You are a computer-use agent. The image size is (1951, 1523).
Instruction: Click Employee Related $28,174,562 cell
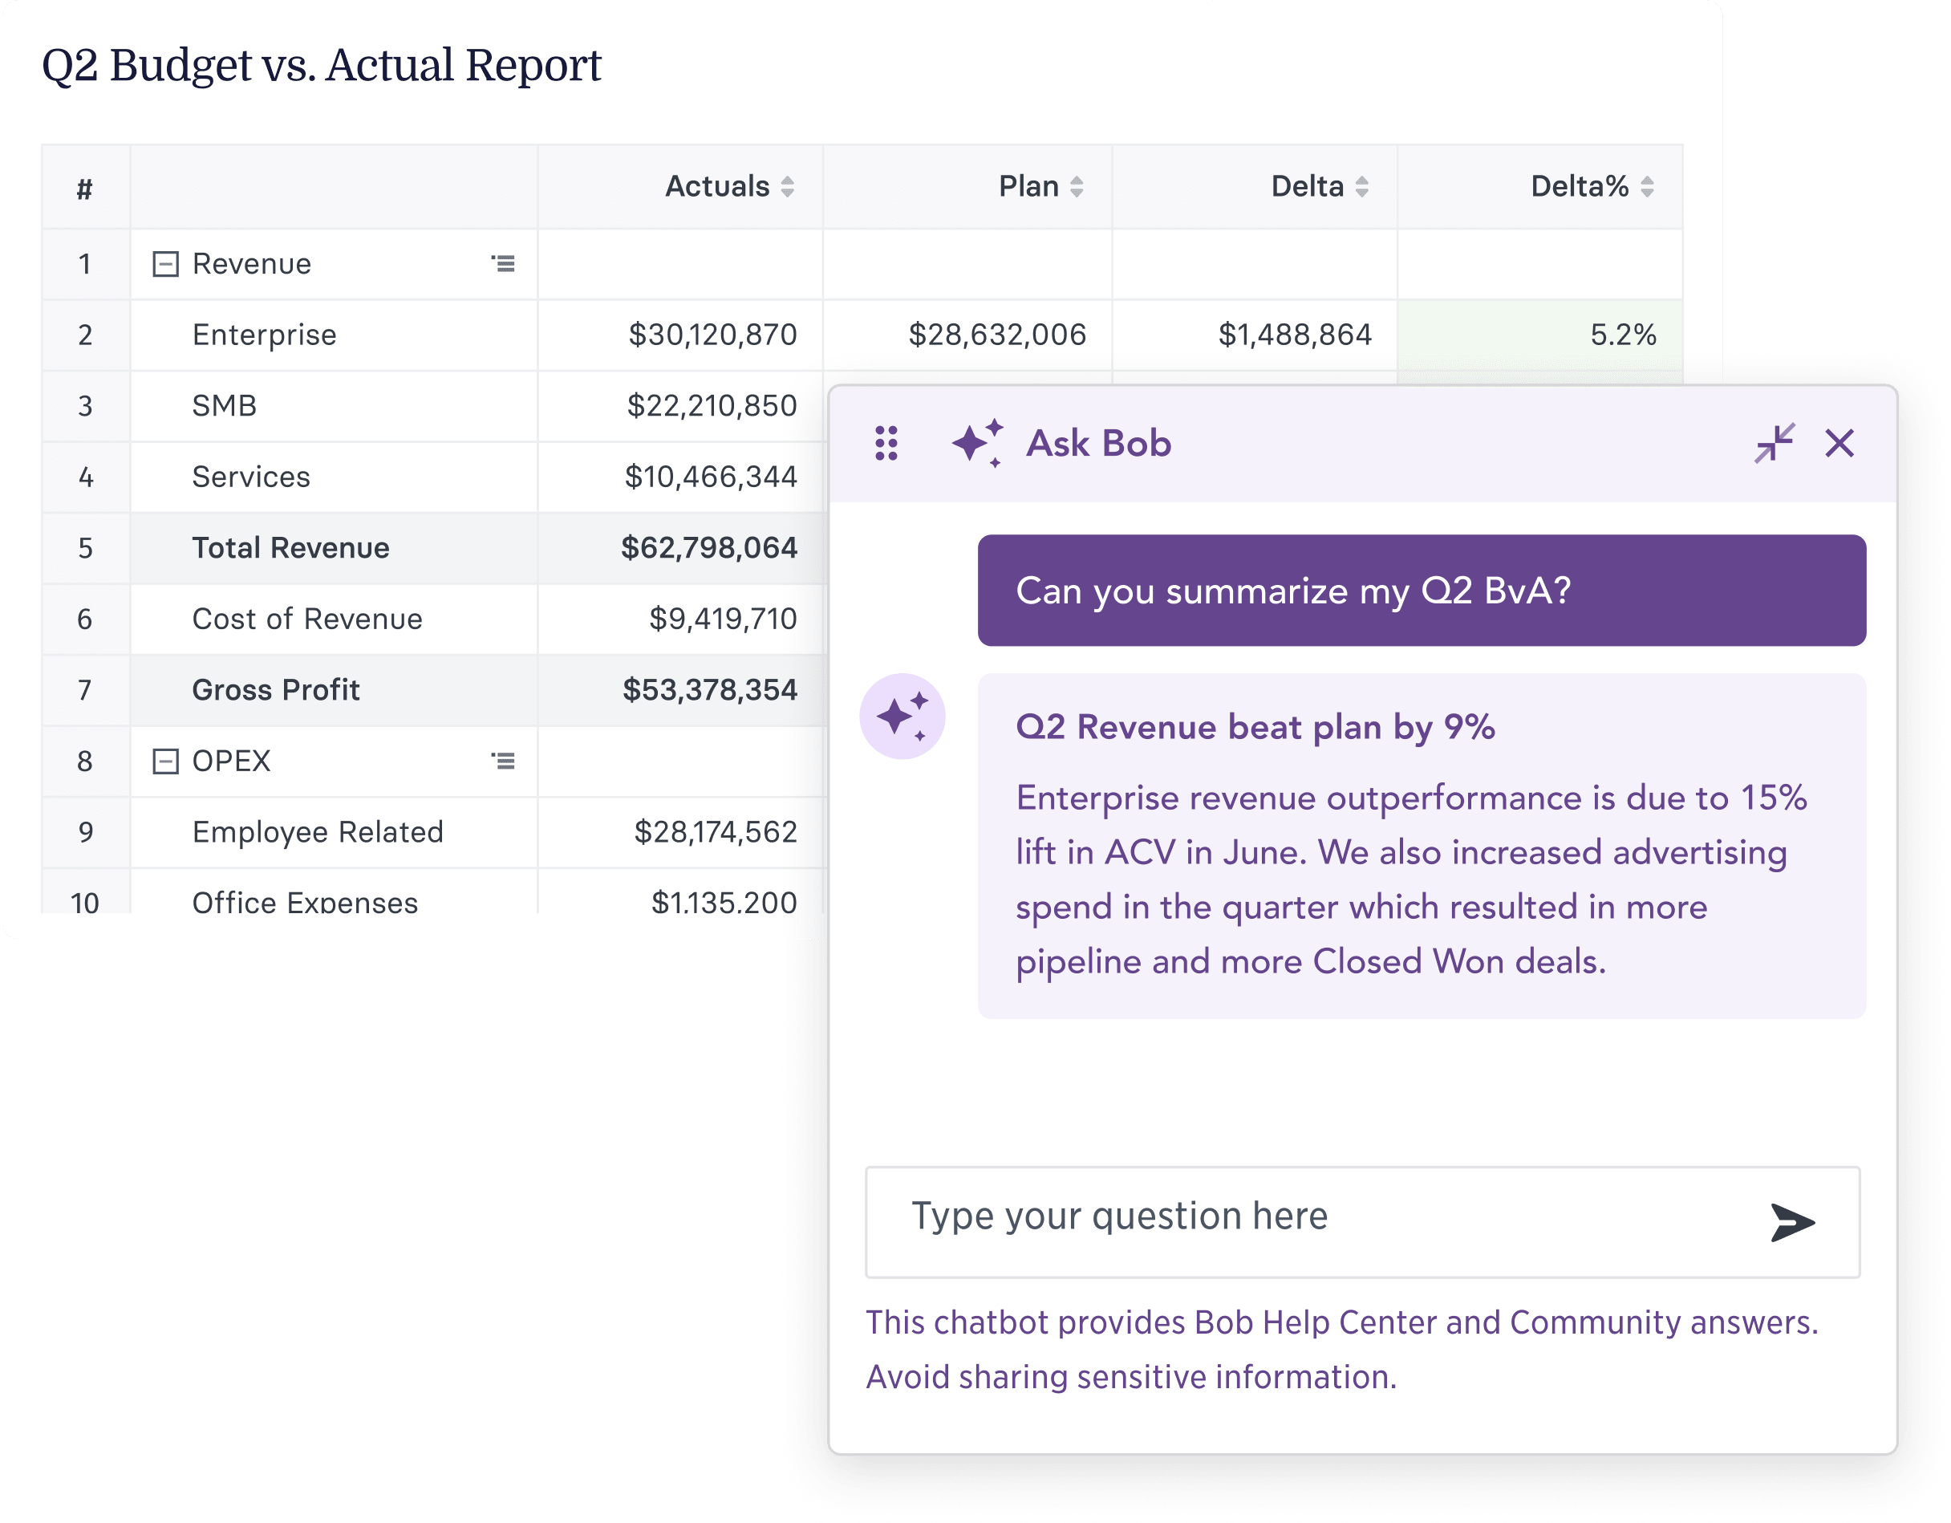coord(679,832)
